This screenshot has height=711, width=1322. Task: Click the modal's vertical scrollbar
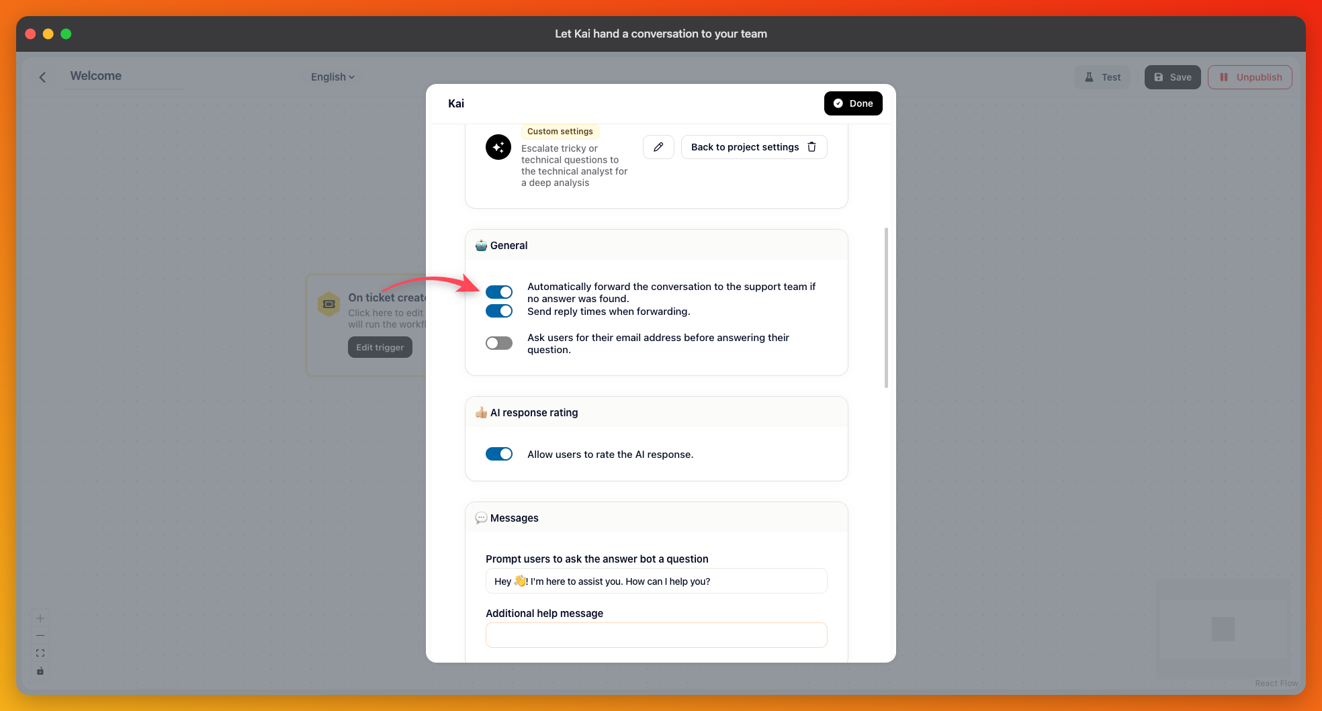tap(887, 307)
